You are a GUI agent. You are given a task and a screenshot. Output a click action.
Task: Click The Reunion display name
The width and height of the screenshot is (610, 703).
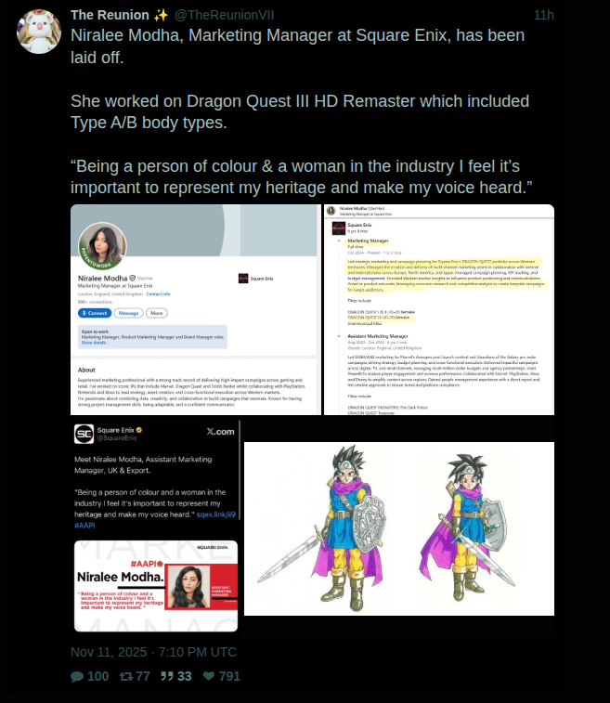(110, 15)
